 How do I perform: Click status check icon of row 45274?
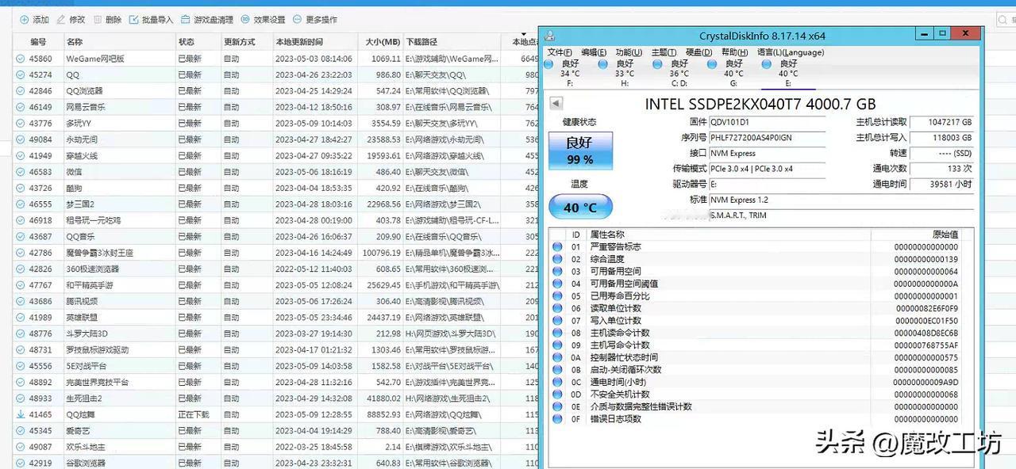(x=21, y=74)
